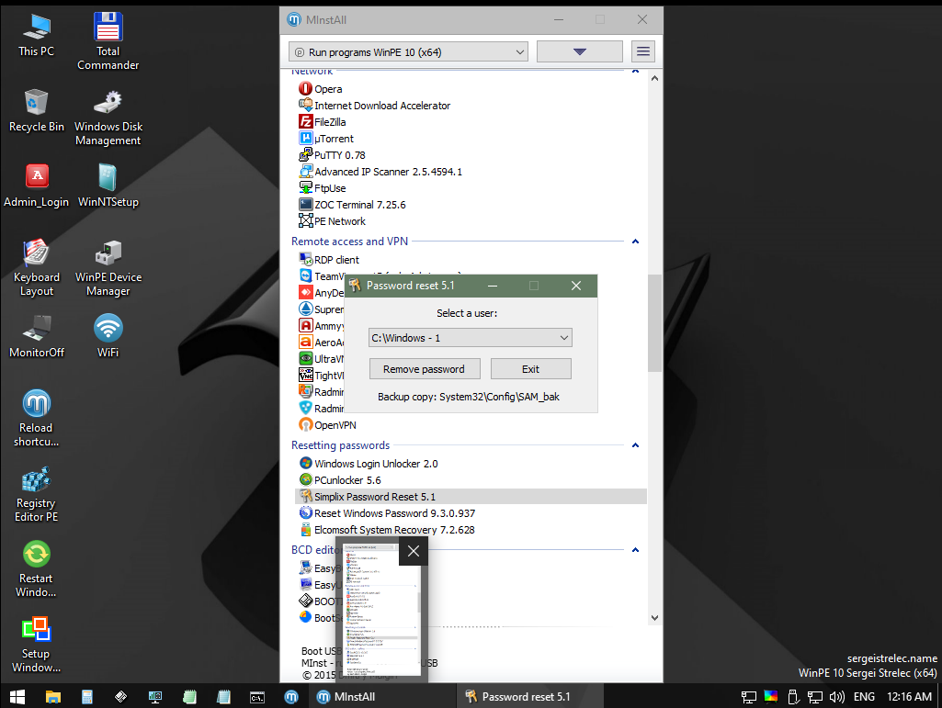Click Reload shortcuts desktop icon
Image resolution: width=942 pixels, height=708 pixels.
37,419
